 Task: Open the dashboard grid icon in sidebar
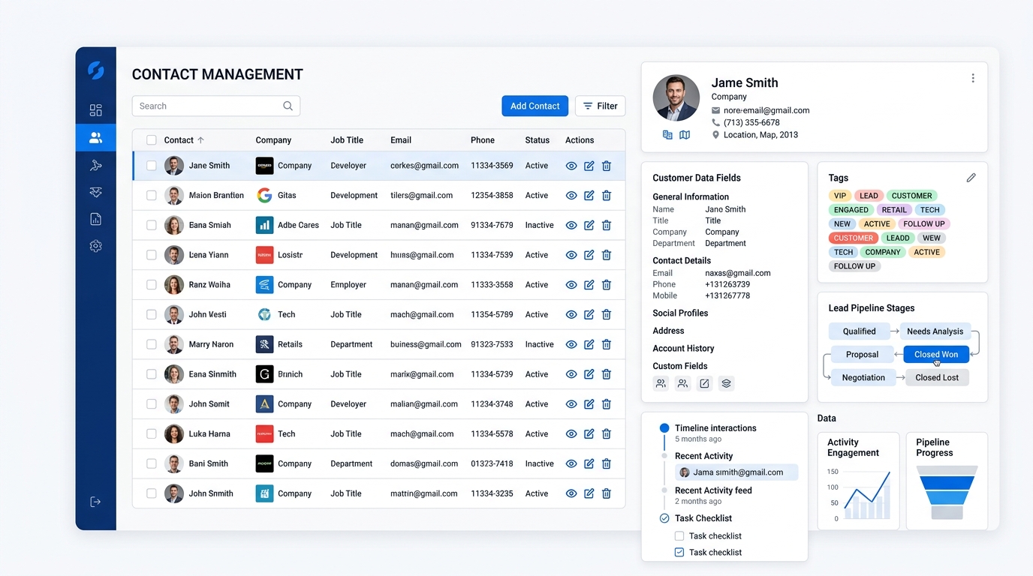(x=95, y=110)
